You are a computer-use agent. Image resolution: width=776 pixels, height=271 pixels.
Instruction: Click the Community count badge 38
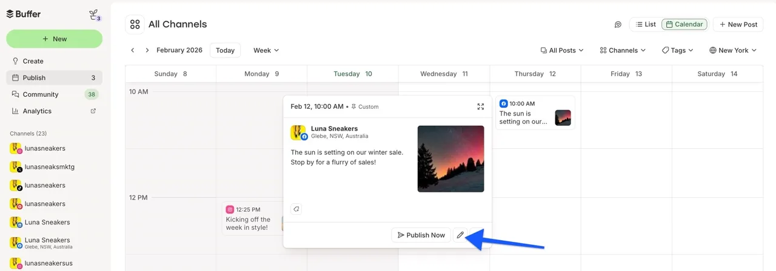92,94
